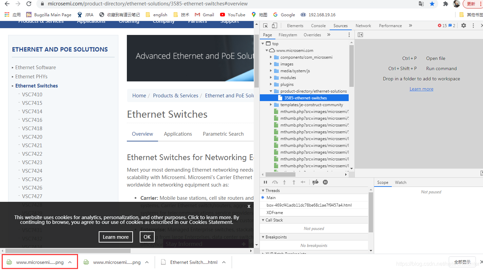Toggle pause on exceptions
Screen dimensions: 483x270
click(x=325, y=182)
